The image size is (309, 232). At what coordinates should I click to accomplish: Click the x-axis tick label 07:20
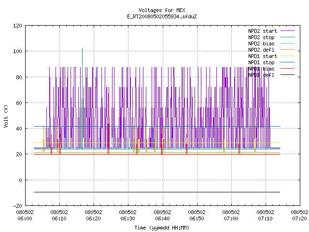coord(299,218)
